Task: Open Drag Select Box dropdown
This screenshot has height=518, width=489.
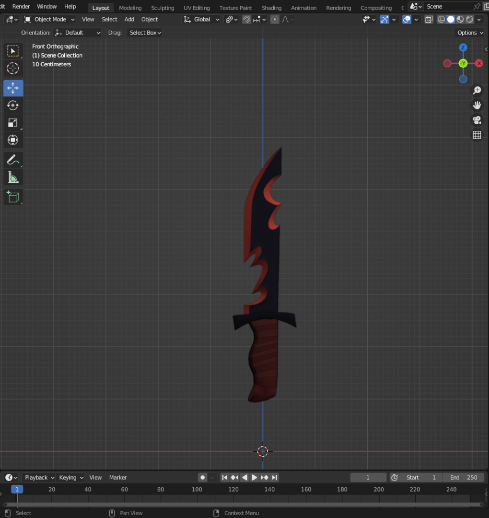Action: point(145,33)
